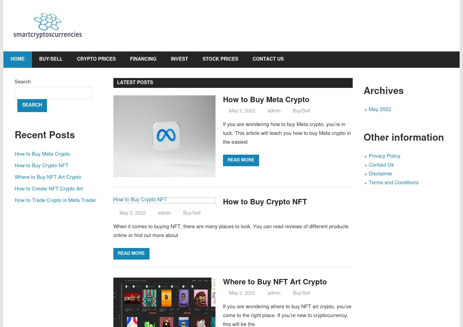Open the Privacy Policy link
Viewport: 463px width, 327px height.
tap(384, 156)
